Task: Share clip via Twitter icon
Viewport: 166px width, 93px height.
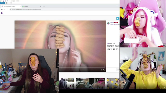Action: coord(117,18)
